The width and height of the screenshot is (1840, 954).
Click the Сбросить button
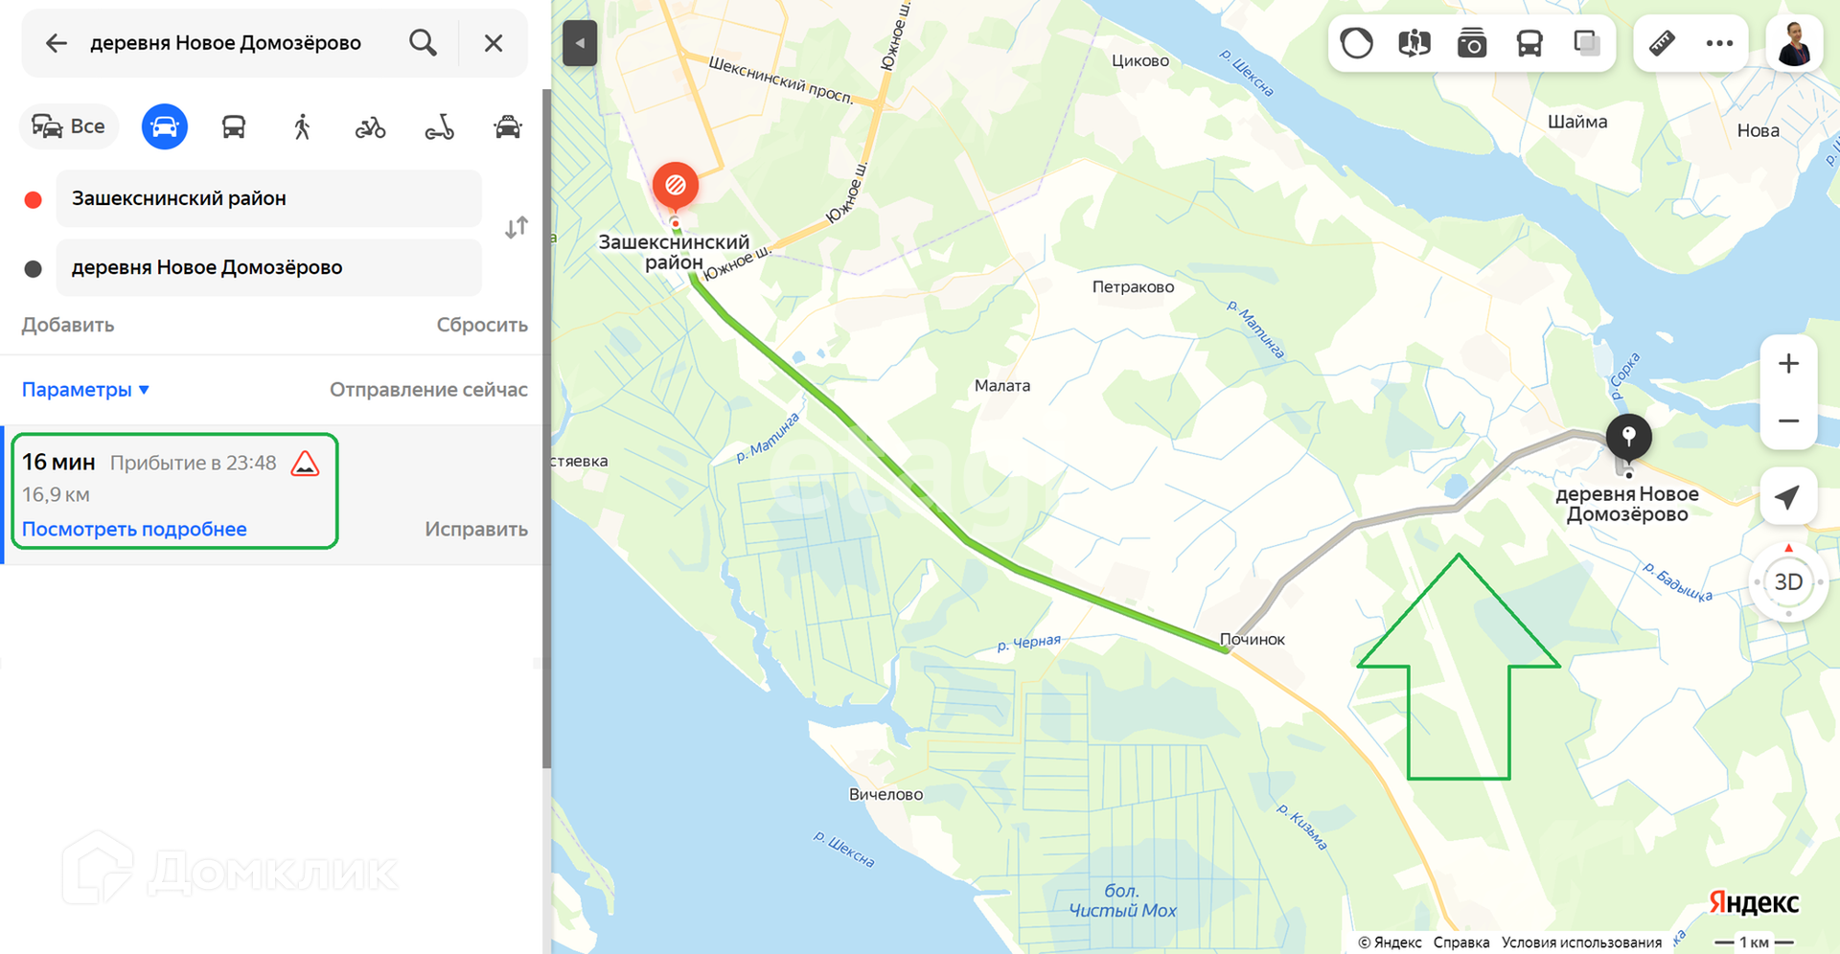[x=482, y=325]
